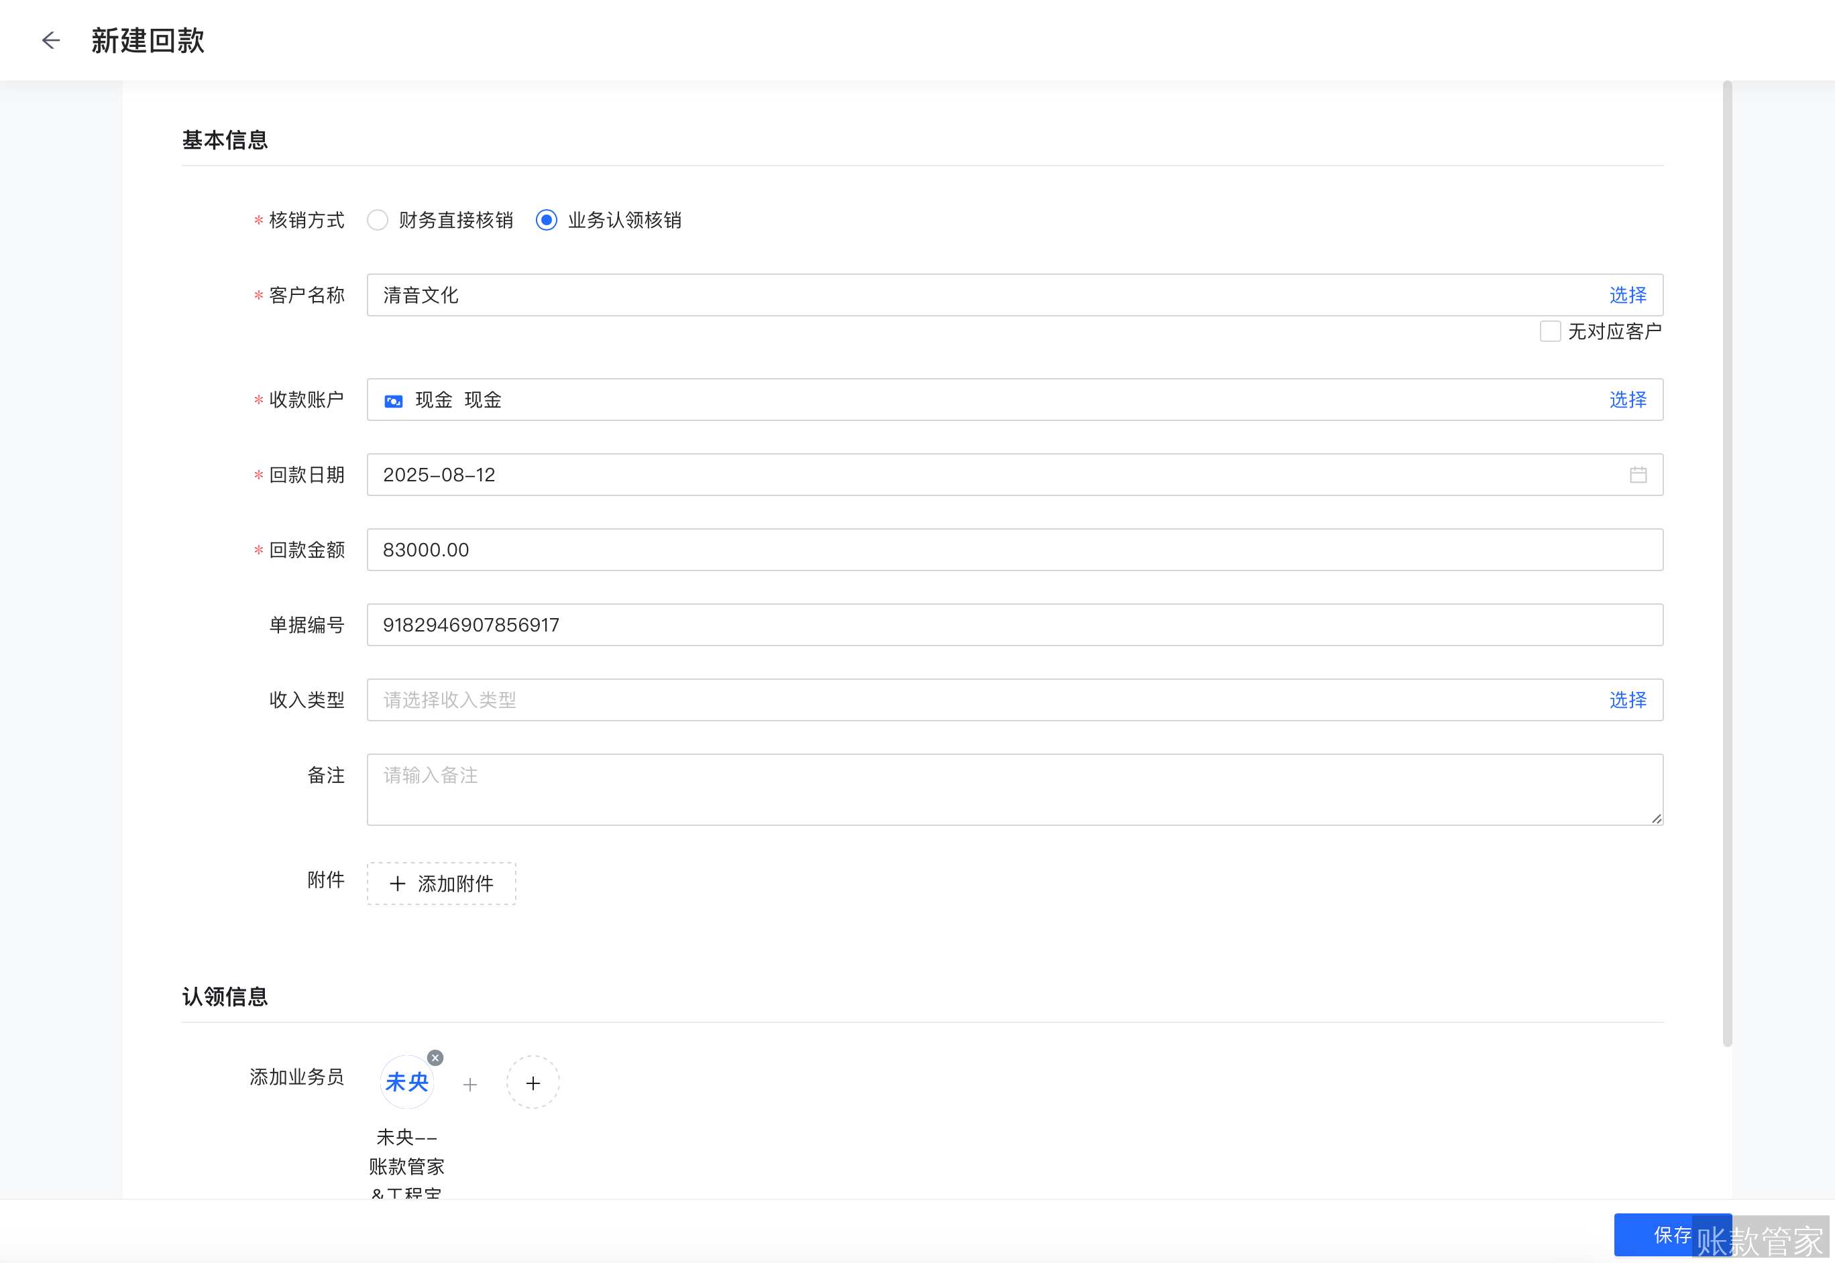Image resolution: width=1835 pixels, height=1263 pixels.
Task: Enable the 无对应客户 checkbox
Action: (1549, 332)
